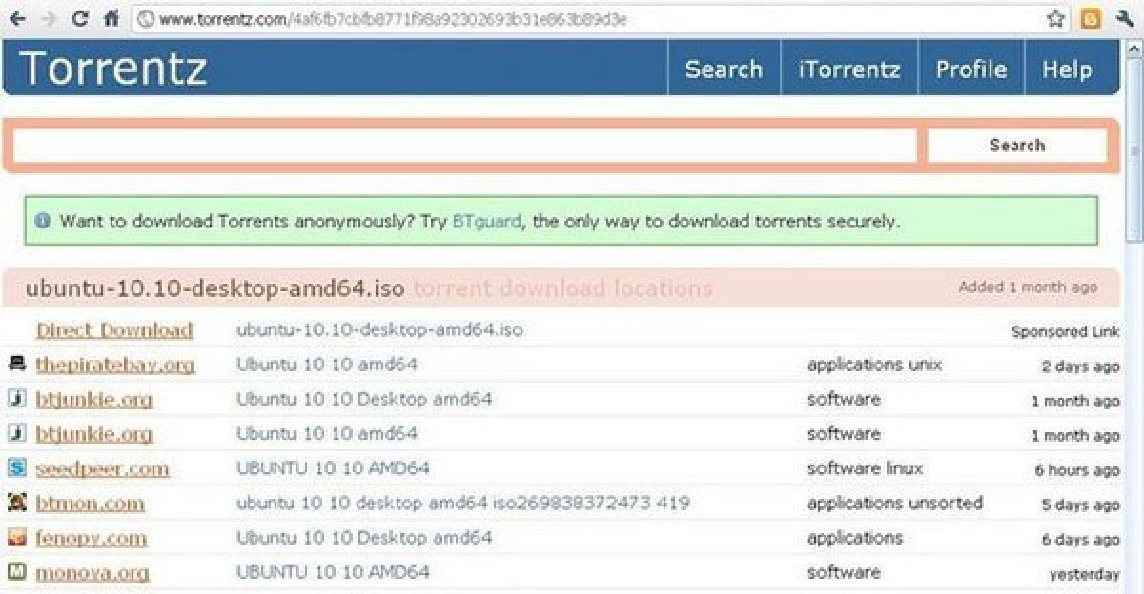
Task: Open the Help header tab
Action: coord(1067,69)
